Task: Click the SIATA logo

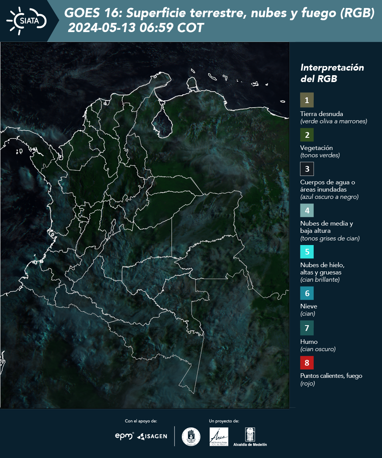Action: click(27, 21)
